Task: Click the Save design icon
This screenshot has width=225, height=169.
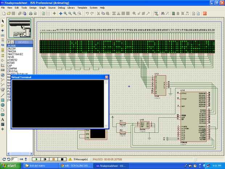Action: pos(14,13)
